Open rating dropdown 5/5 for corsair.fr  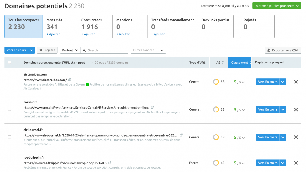point(239,110)
